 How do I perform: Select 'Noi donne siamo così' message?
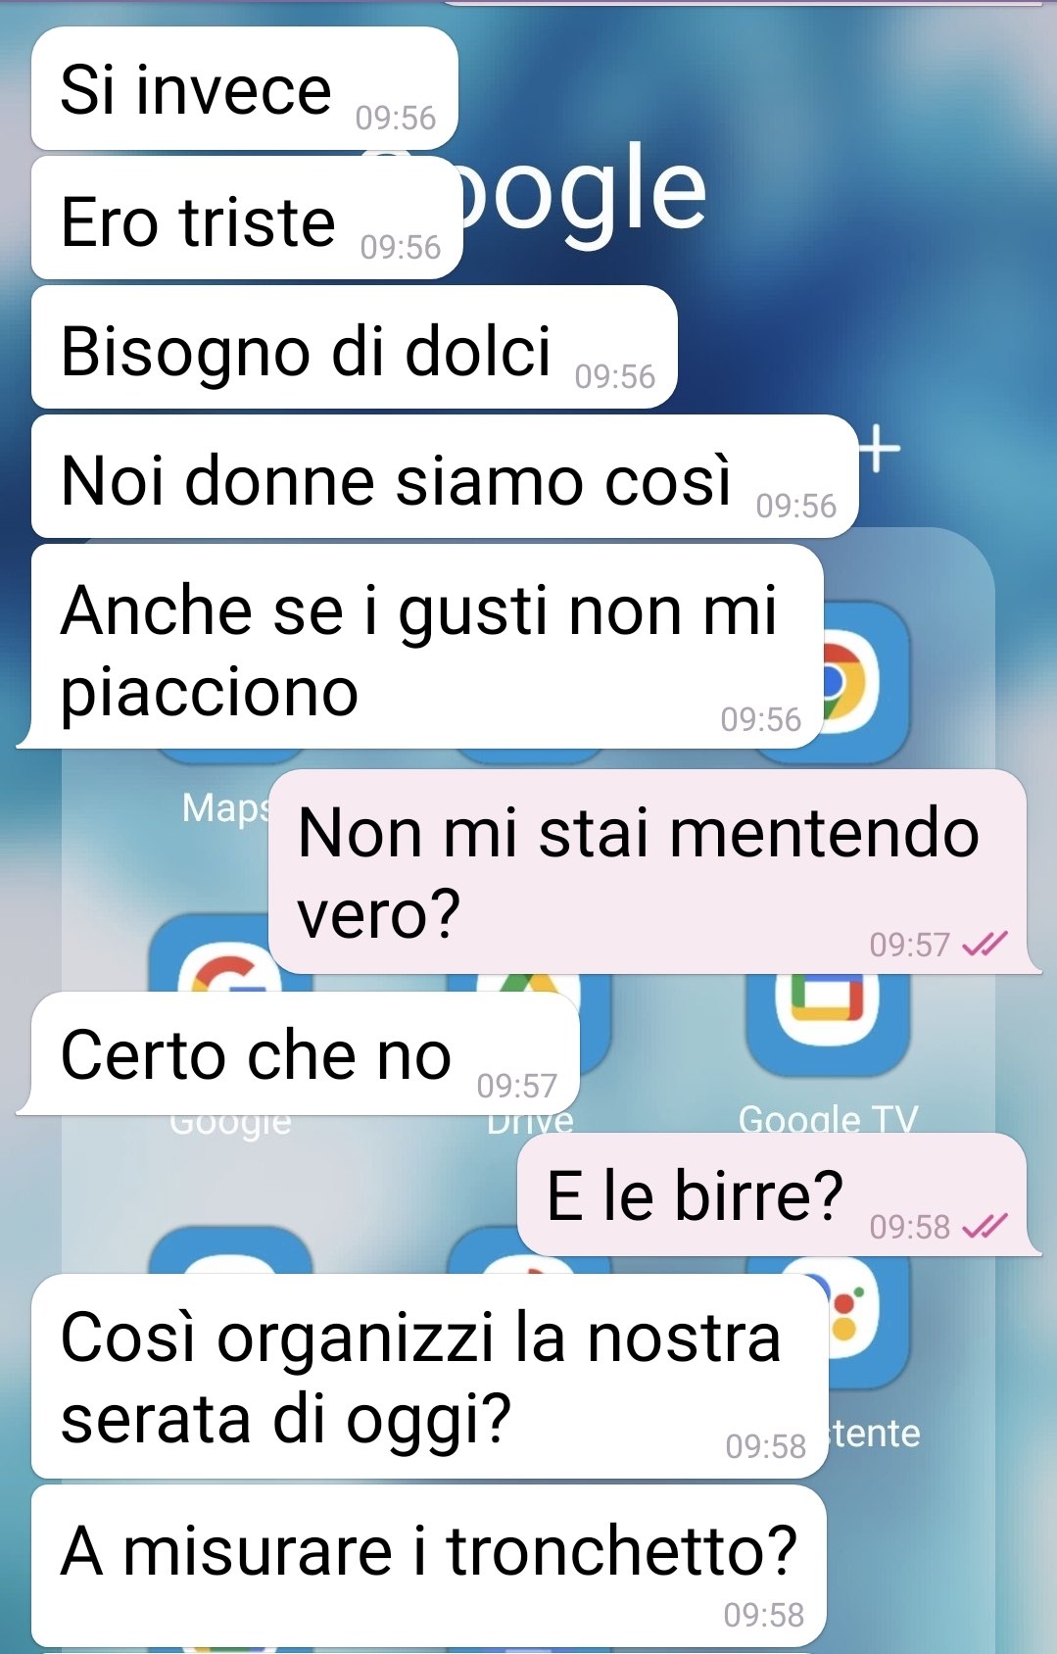(445, 476)
